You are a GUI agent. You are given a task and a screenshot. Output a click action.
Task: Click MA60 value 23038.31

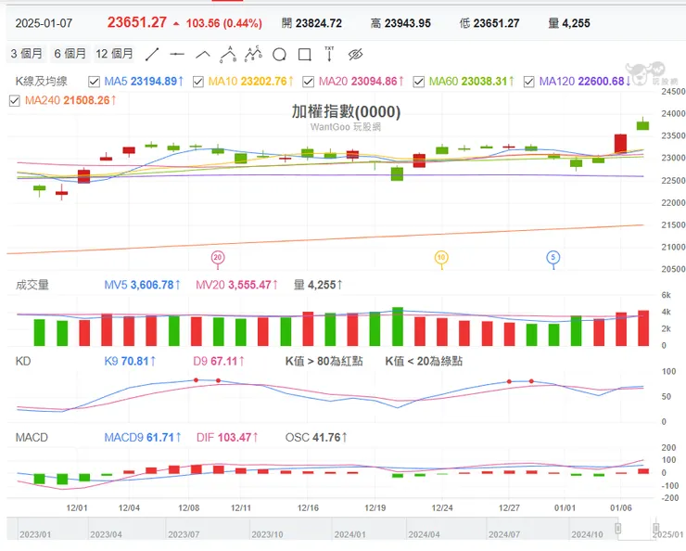click(484, 82)
